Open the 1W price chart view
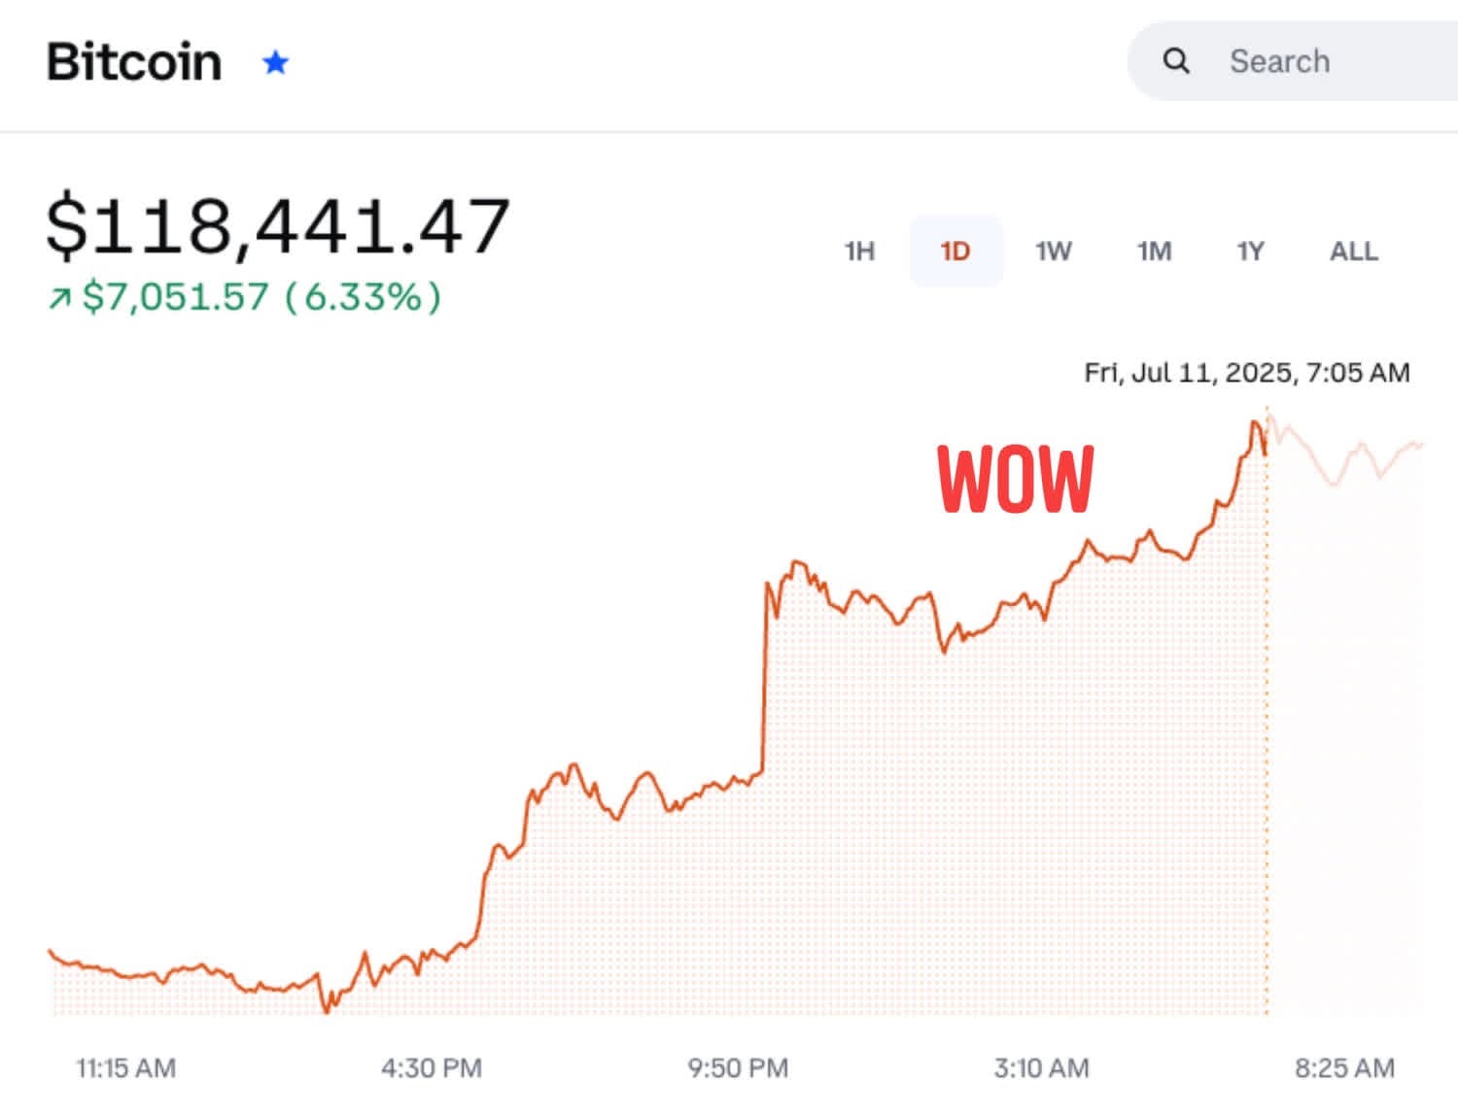Screen dimensions: 1458x1115 1054,252
